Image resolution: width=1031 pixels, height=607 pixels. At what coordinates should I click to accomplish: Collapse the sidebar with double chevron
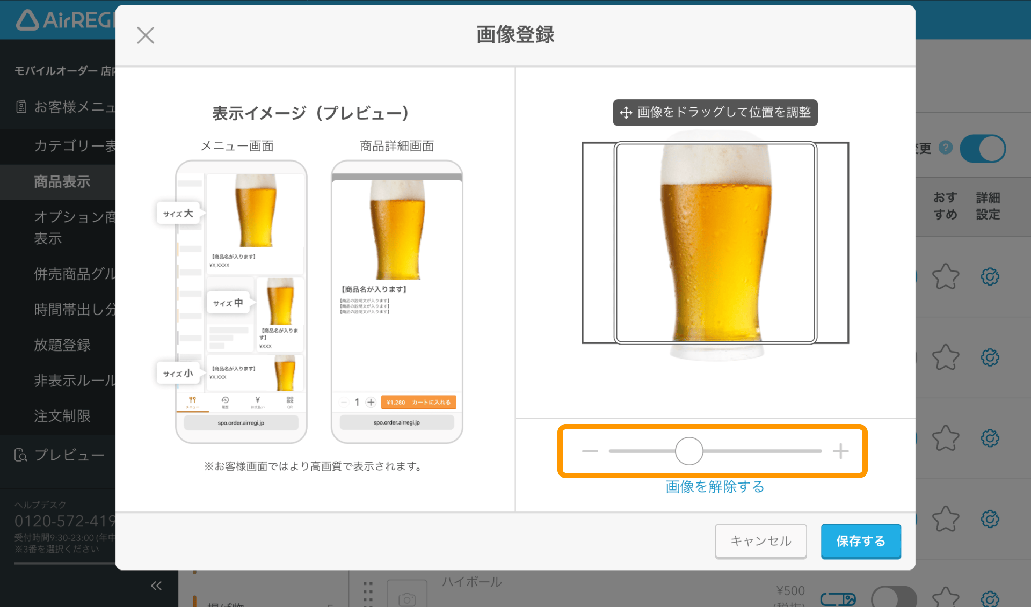point(156,586)
